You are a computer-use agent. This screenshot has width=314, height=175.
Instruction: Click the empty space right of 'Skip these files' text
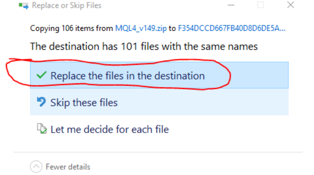tap(202, 102)
